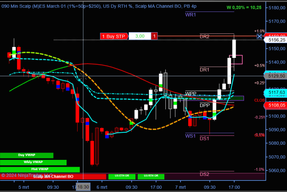287x192 pixels.
Task: Click the DS2 pivot label
Action: pos(204,174)
